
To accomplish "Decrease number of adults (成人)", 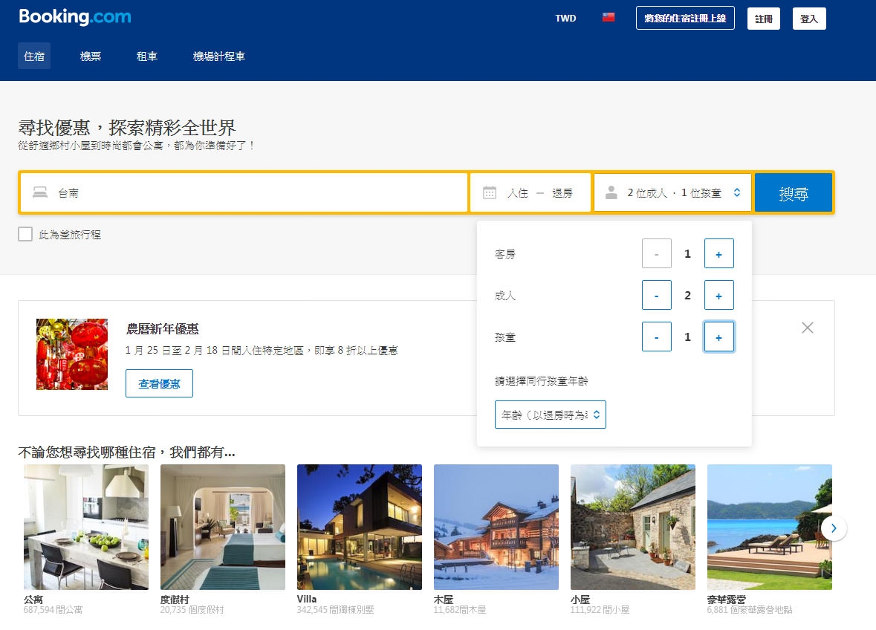I will point(656,296).
